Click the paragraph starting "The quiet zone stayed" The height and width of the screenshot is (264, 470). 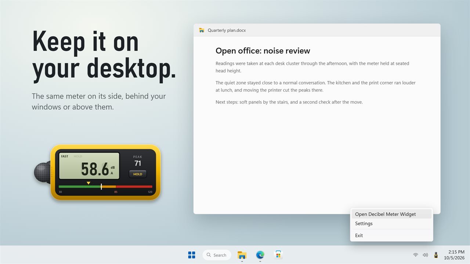pos(315,87)
